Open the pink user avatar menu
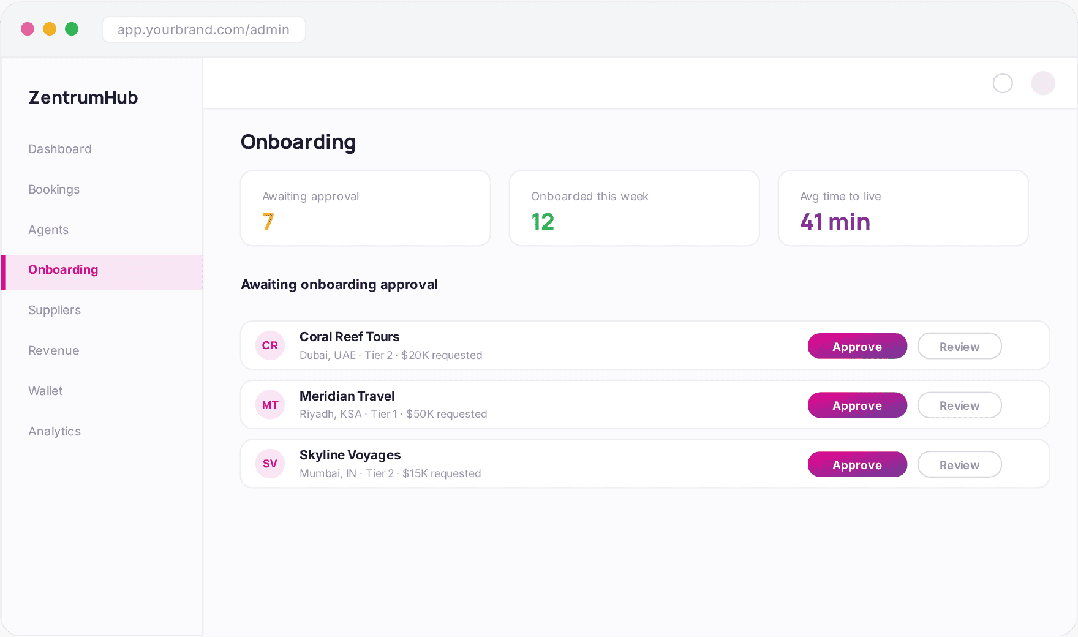Viewport: 1078px width, 637px height. tap(1043, 83)
